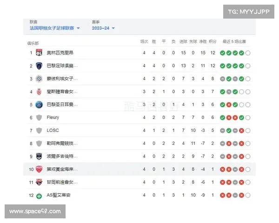This screenshot has width=279, height=223.
Task: Click the arrow next to 2023–24
Action: tap(113, 28)
